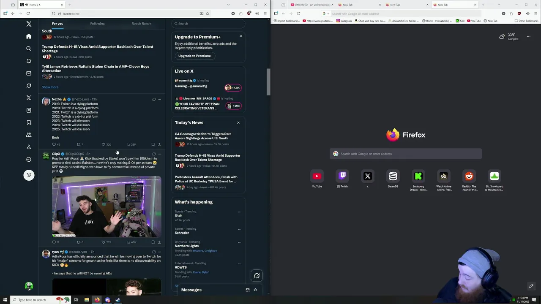Open the Windows Start menu

(x=5, y=300)
